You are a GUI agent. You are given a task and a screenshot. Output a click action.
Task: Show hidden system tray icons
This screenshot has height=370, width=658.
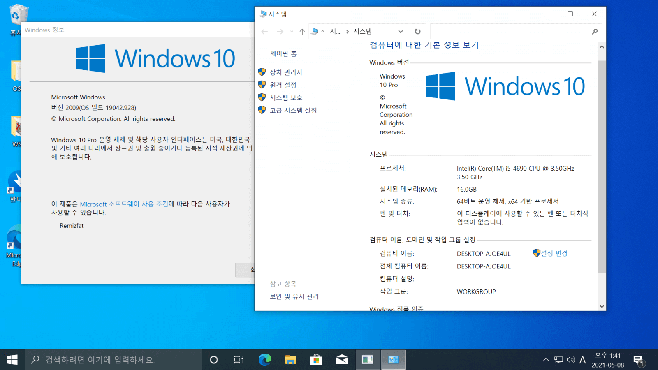coord(546,360)
